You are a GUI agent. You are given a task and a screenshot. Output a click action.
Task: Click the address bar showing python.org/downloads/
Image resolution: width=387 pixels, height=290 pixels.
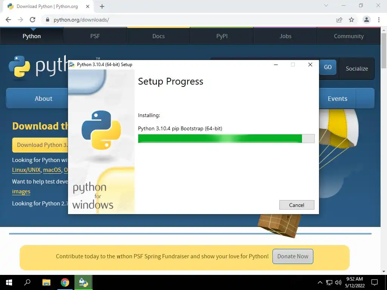tap(190, 20)
